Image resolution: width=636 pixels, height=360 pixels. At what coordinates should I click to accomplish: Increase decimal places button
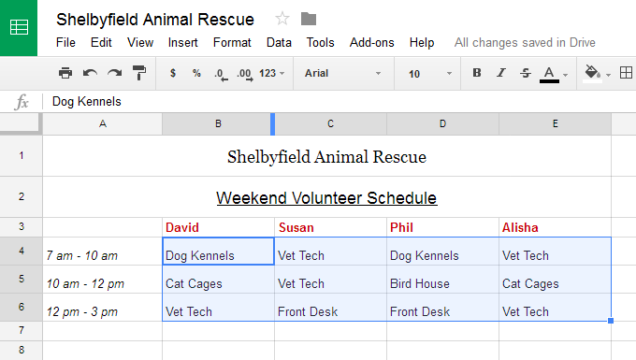coord(245,74)
